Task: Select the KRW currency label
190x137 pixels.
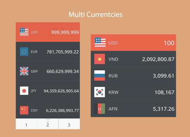Action: tap(113, 92)
